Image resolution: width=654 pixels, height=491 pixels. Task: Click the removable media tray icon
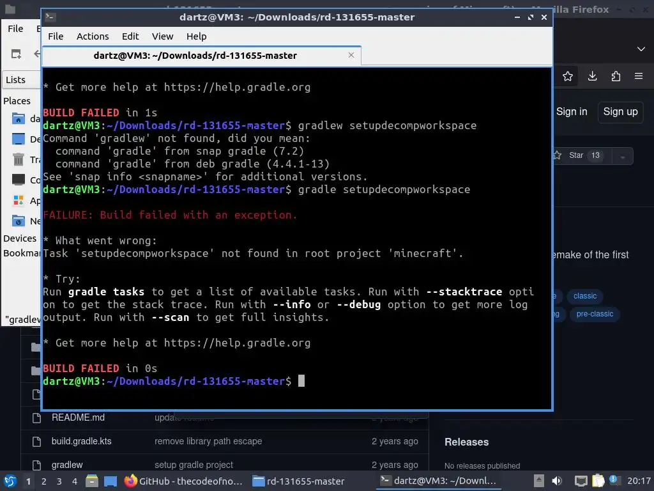[x=539, y=481]
